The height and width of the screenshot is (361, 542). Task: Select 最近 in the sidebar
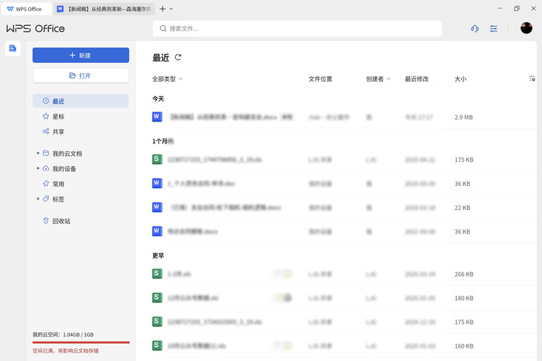click(x=81, y=101)
